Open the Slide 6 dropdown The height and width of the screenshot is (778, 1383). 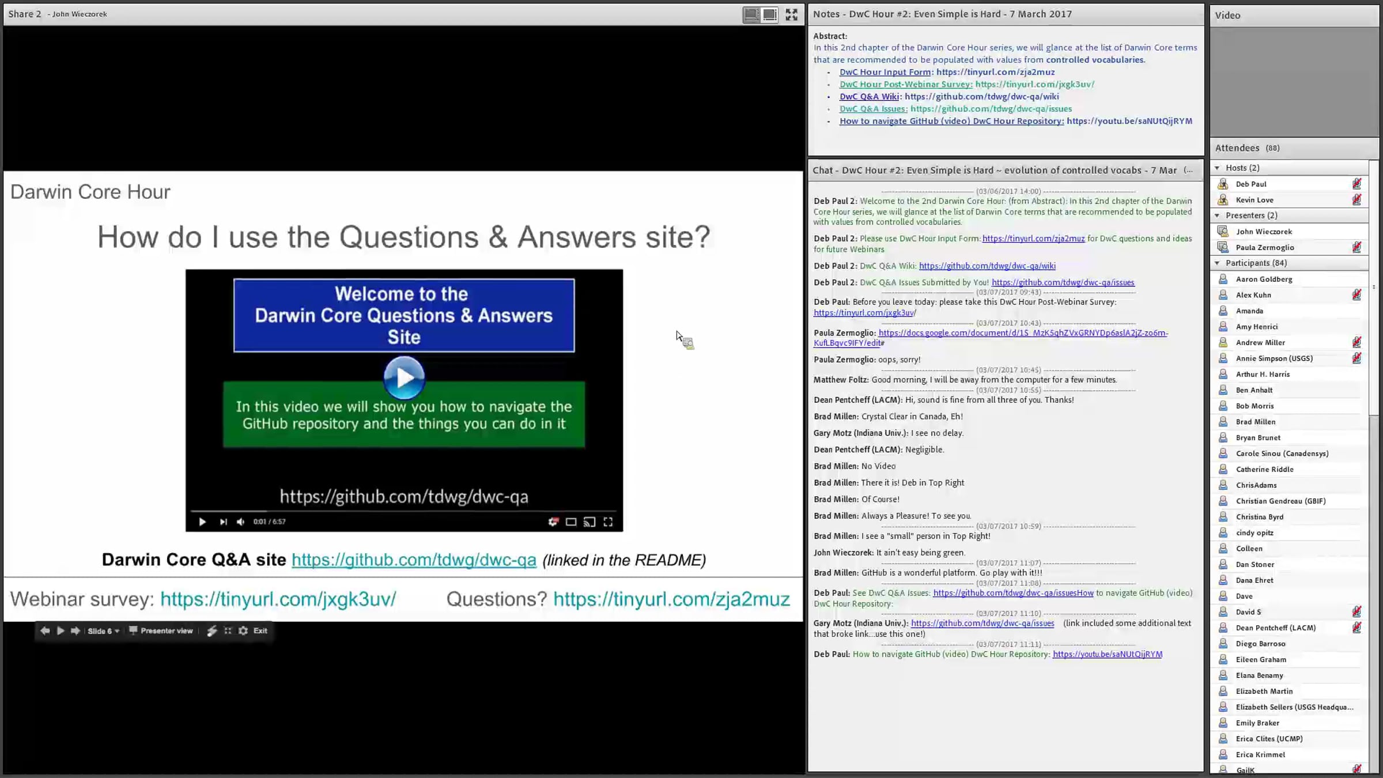click(x=104, y=630)
